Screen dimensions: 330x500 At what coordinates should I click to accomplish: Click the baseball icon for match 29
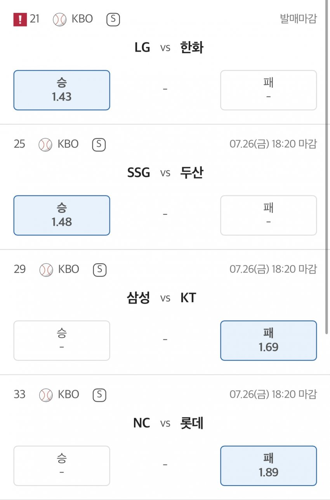pyautogui.click(x=46, y=270)
